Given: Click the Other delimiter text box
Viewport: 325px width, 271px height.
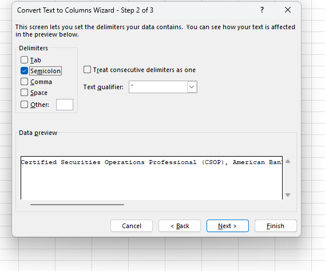Looking at the screenshot, I should coord(65,105).
